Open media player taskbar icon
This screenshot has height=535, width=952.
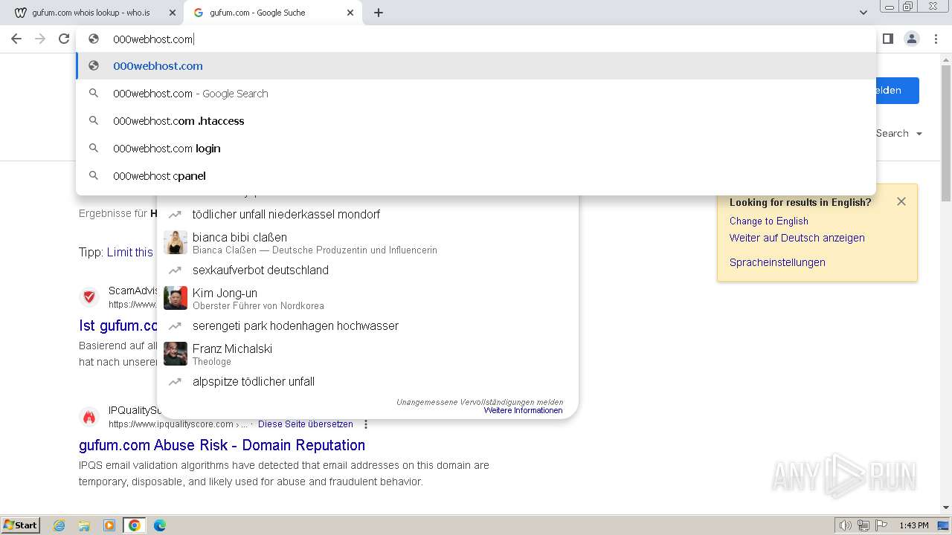coord(109,525)
